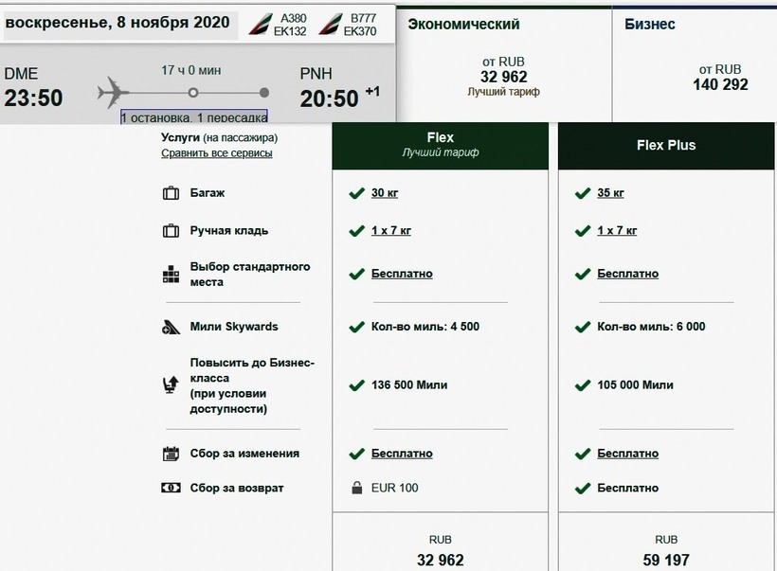Viewport: 777px width, 571px height.
Task: Click the 35 кг baggage link in Flex Plus
Action: (x=610, y=193)
